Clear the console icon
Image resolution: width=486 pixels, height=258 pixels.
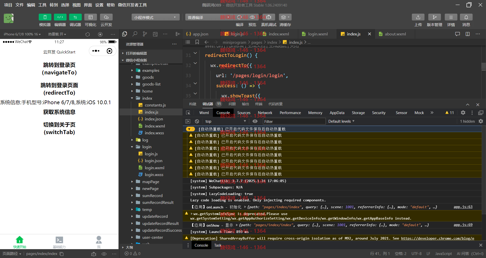(197, 121)
